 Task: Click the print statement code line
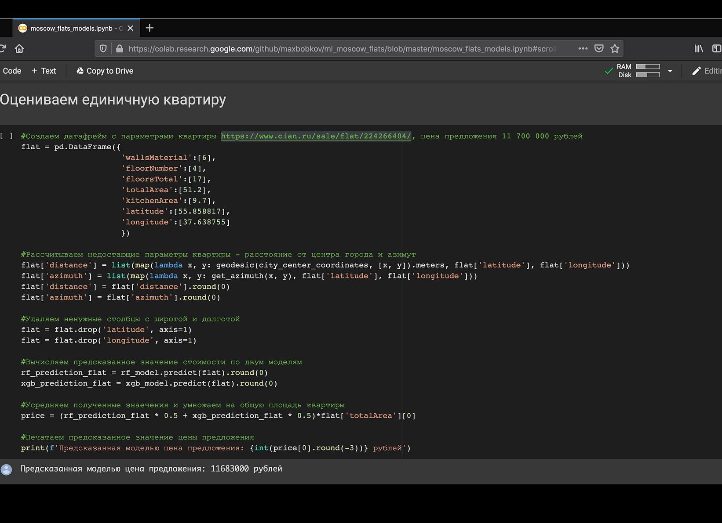click(216, 448)
